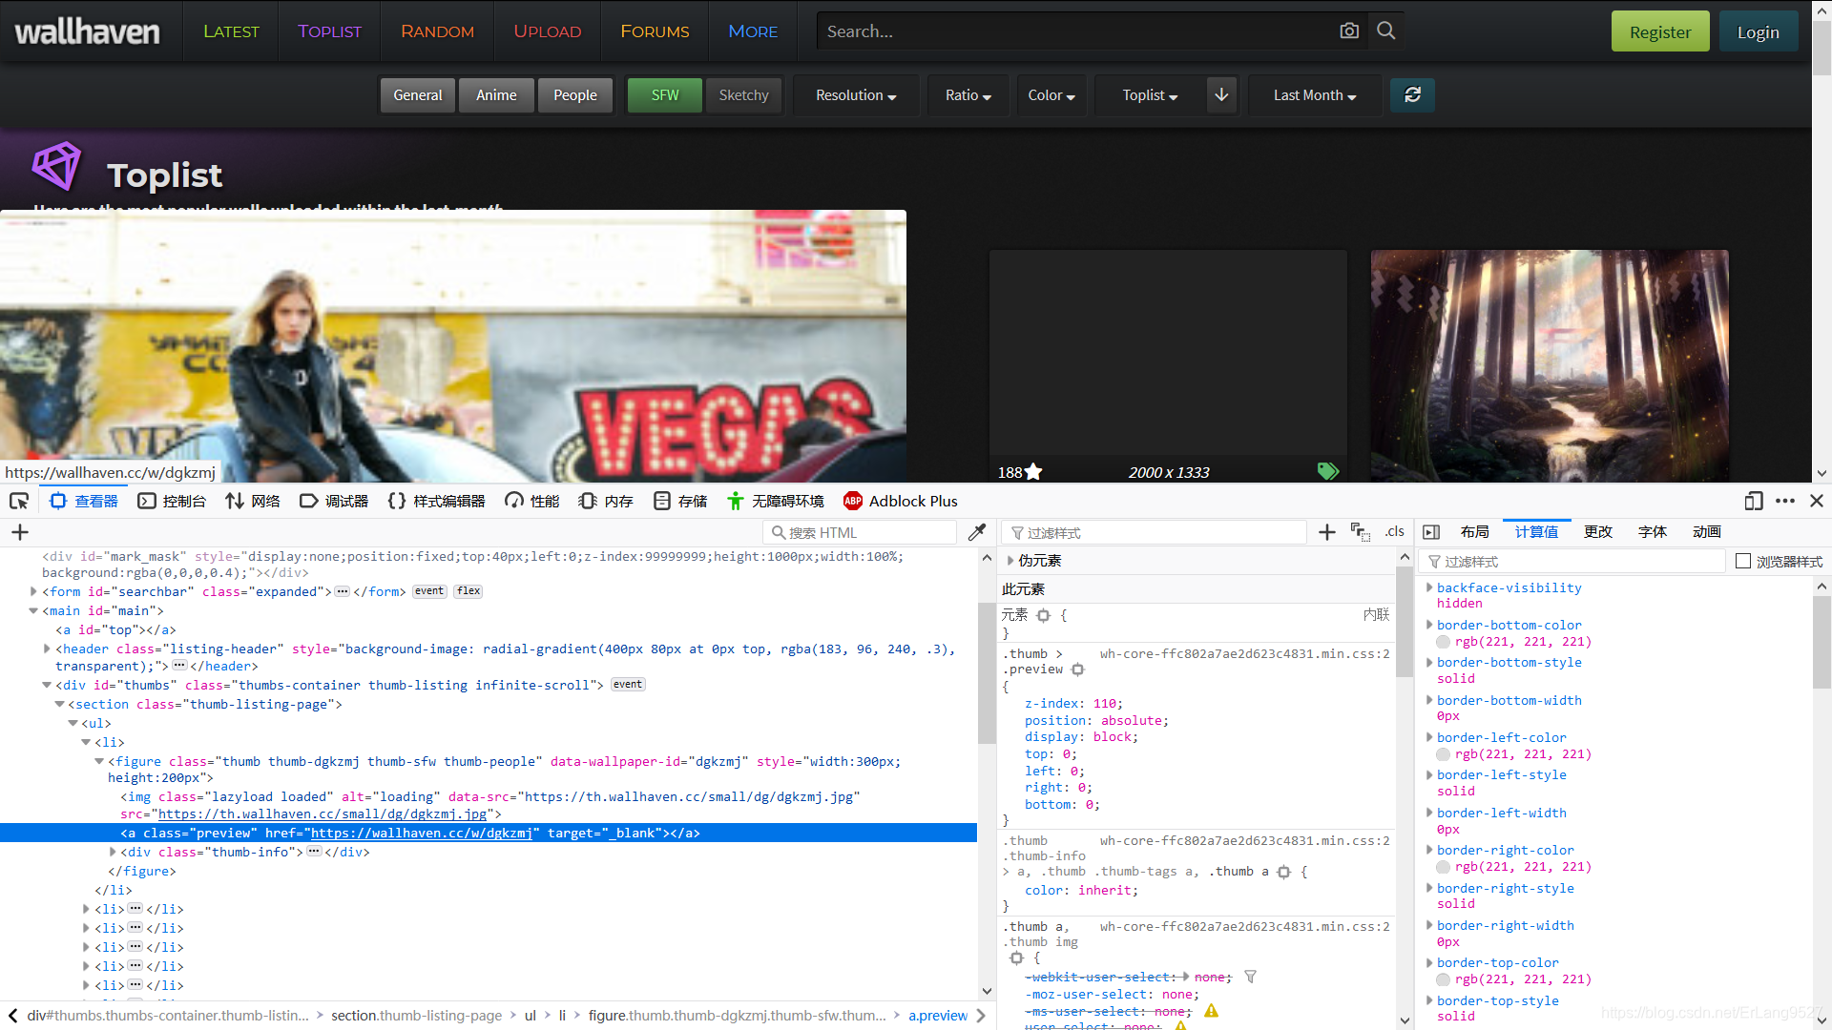Enable the 浏览器样式 checkbox

pos(1743,561)
